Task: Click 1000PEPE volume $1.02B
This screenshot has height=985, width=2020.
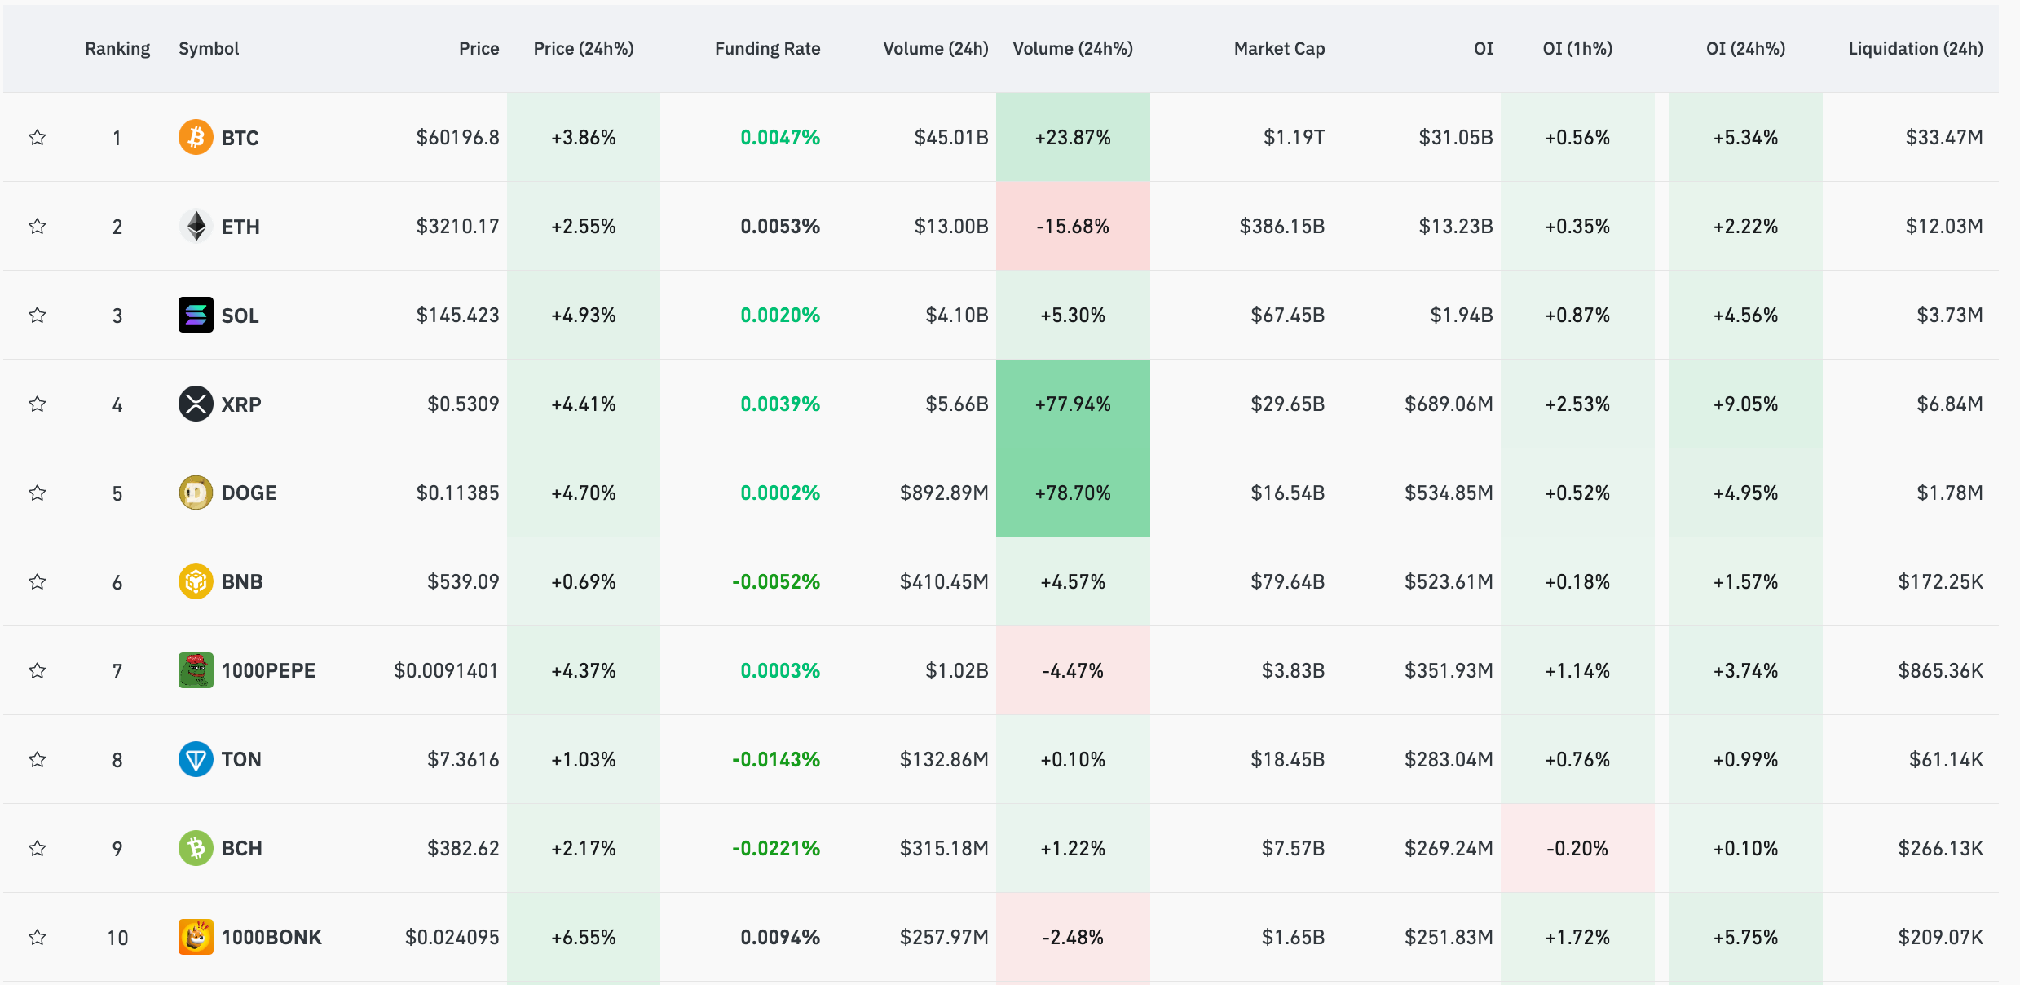Action: (957, 670)
